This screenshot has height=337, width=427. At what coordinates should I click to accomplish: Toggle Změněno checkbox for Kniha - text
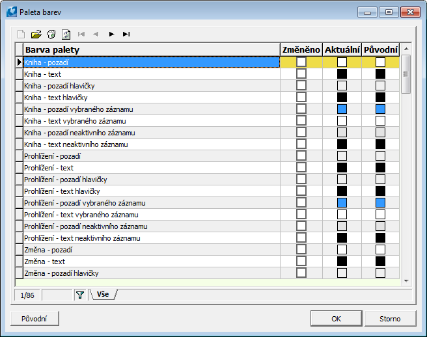coord(301,74)
